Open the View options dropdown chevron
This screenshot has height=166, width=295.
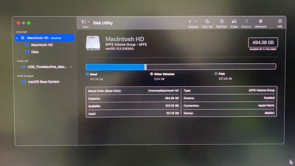point(88,22)
